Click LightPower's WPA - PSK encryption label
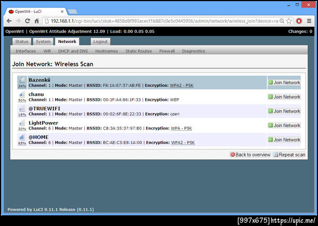This screenshot has height=226, width=318. 181,128
